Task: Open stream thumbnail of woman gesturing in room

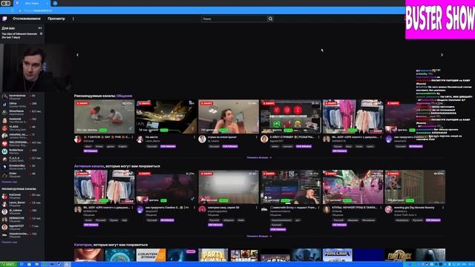Action: 229,116
